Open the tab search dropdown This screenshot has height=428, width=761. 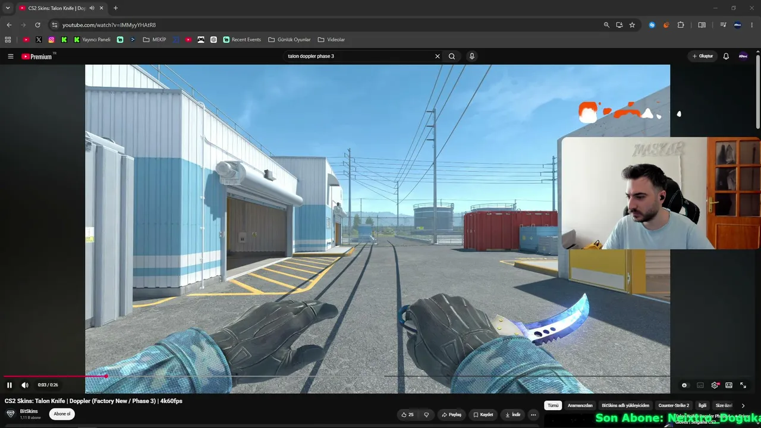(8, 8)
